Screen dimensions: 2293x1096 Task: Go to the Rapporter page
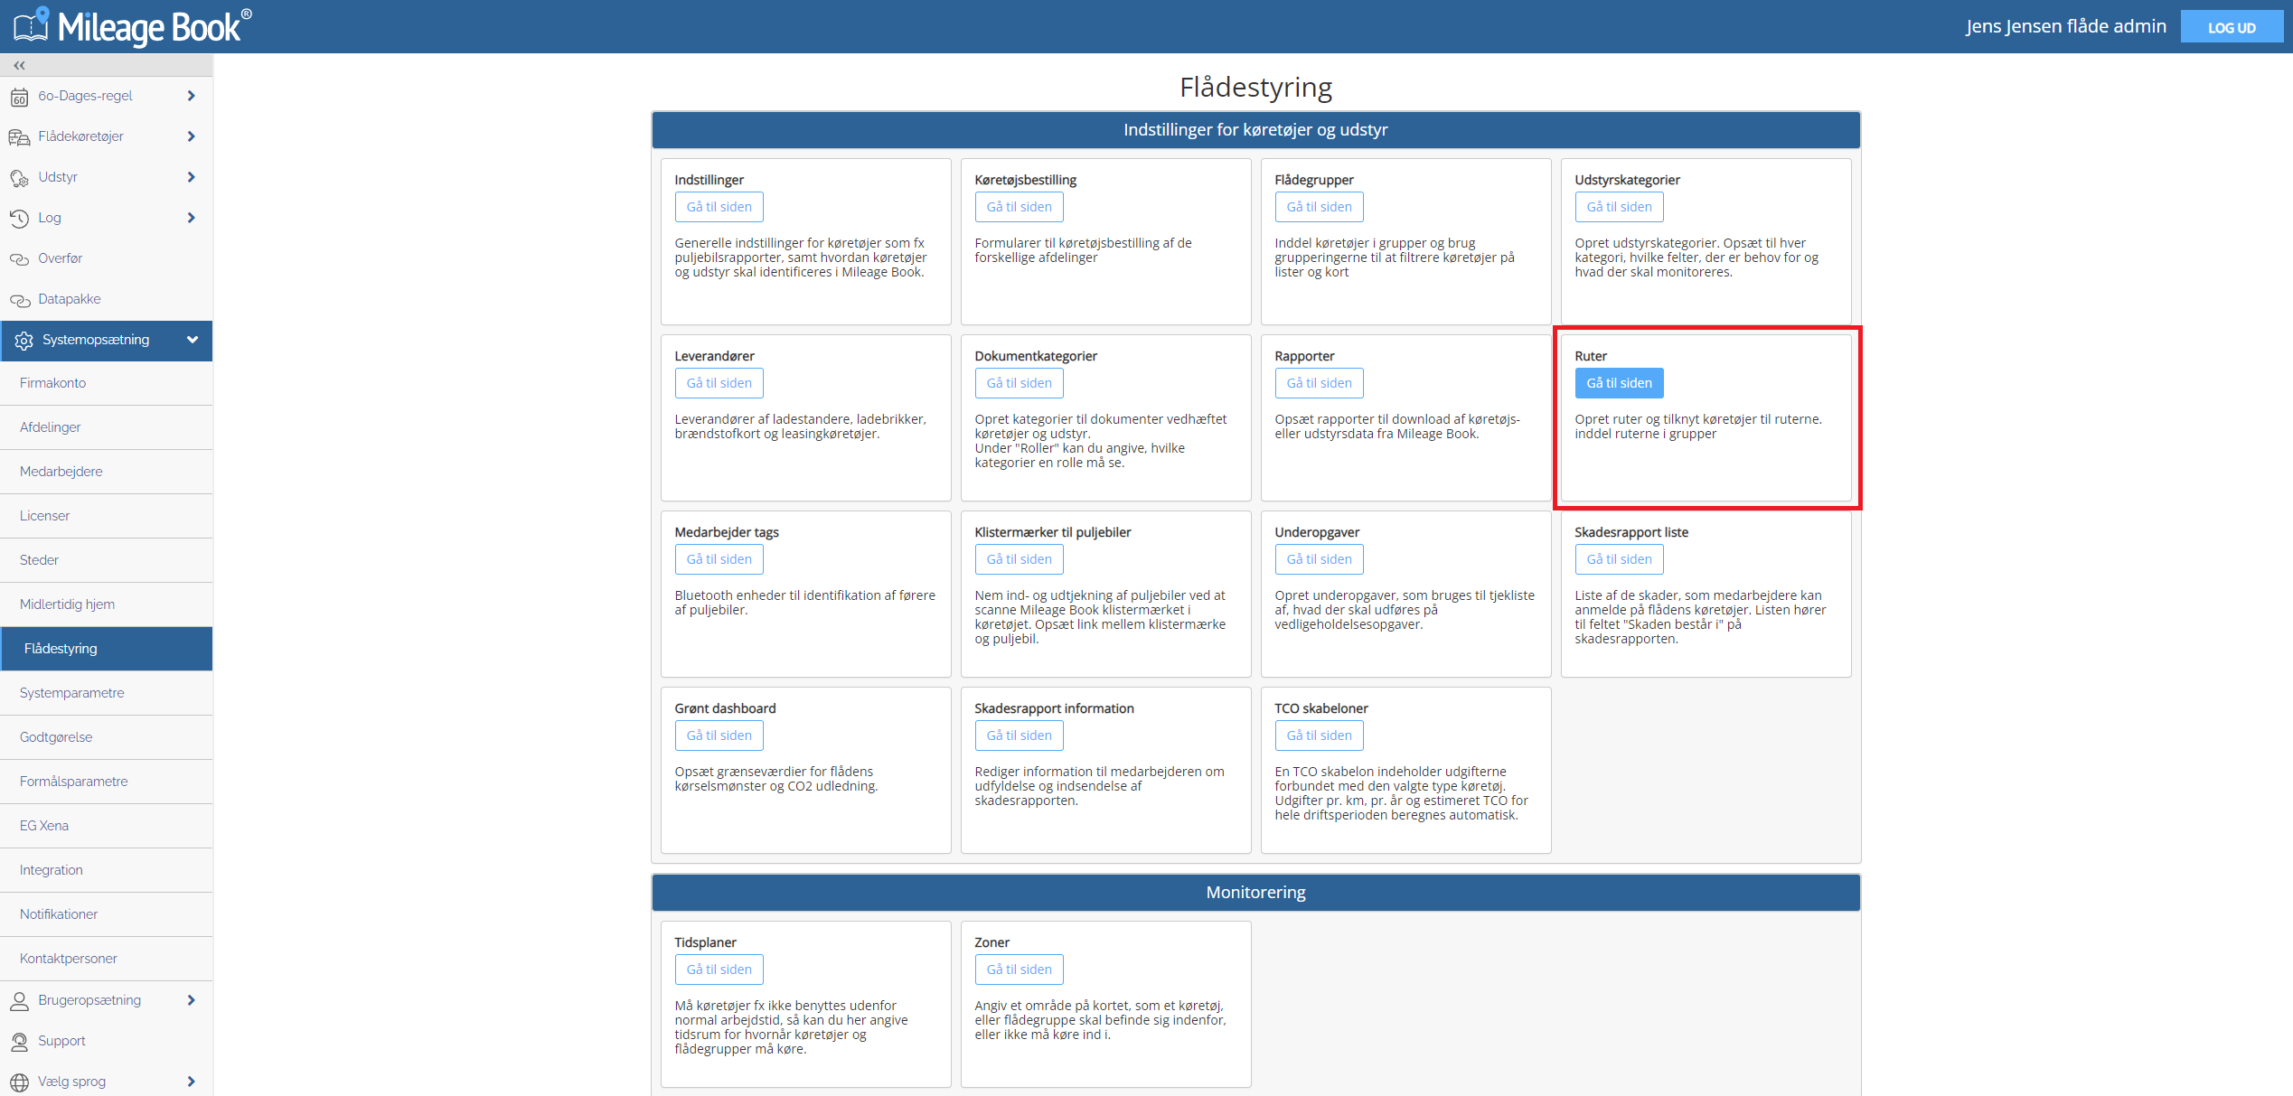click(1319, 383)
